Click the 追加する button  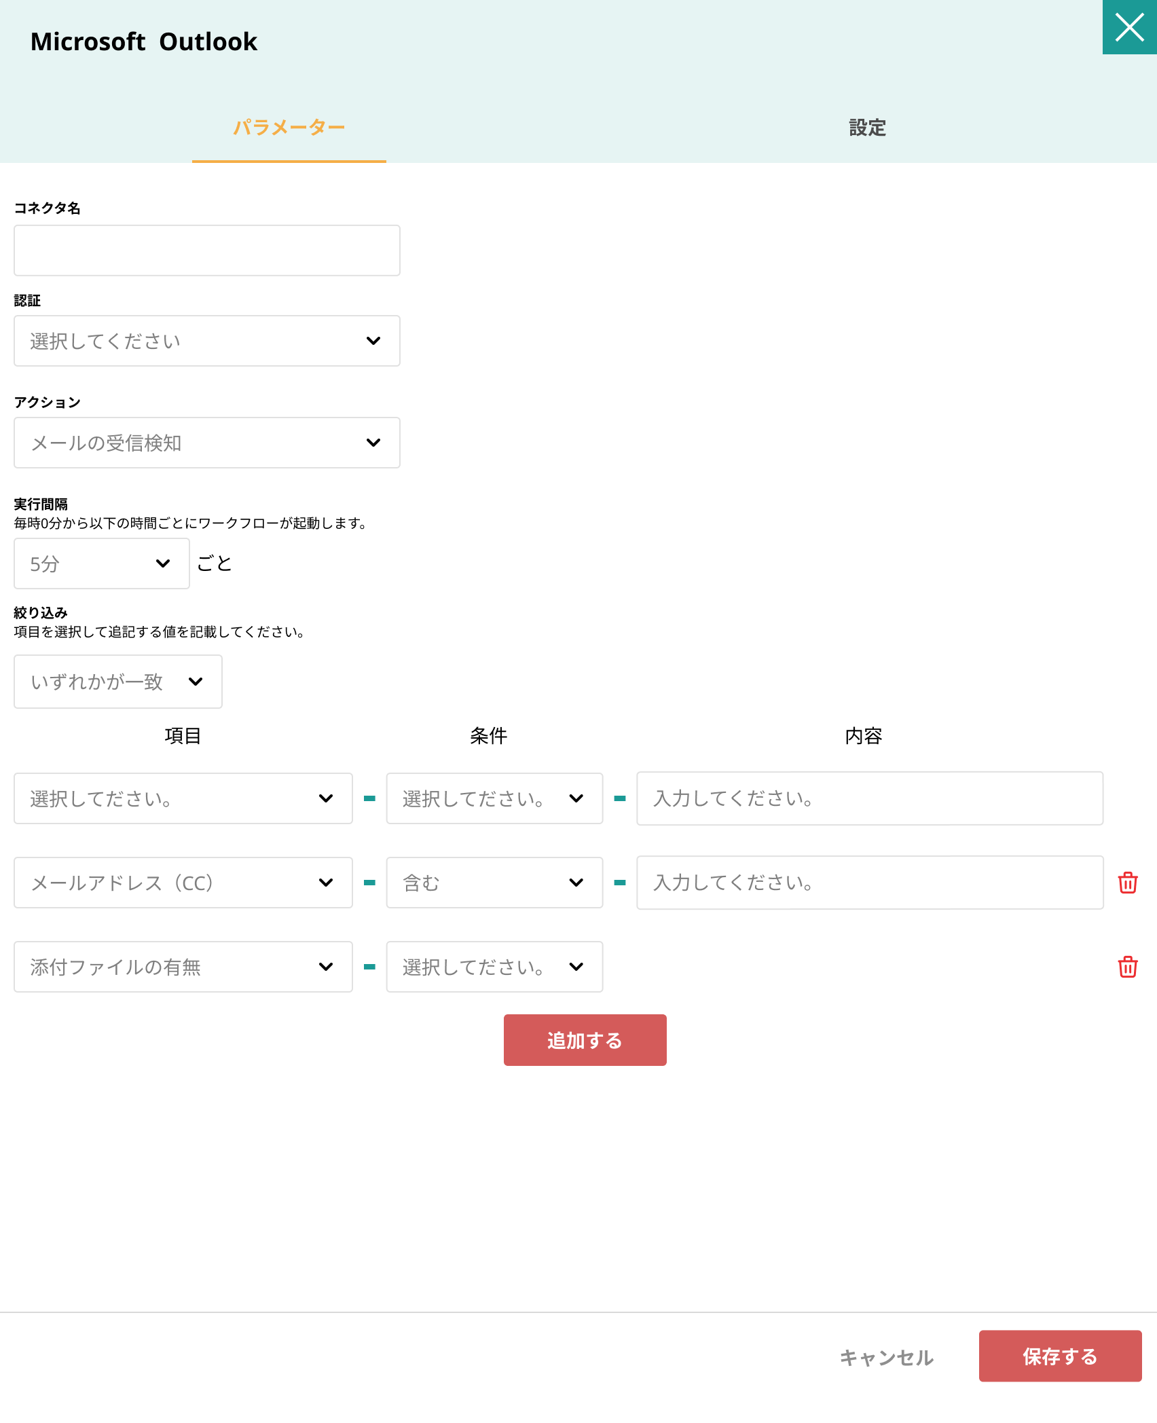tap(585, 1040)
